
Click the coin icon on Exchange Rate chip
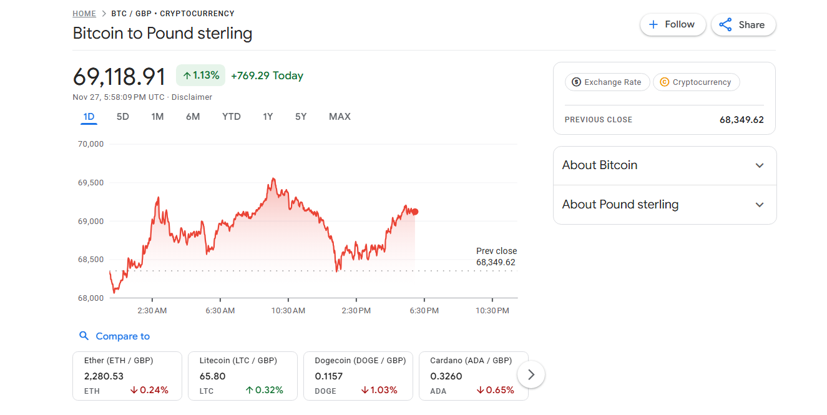point(575,82)
